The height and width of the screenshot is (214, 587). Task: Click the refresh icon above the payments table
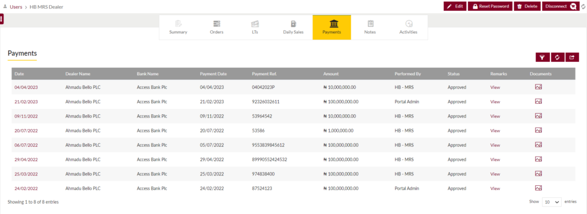coord(557,57)
